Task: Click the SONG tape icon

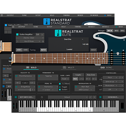Action: 103,68
